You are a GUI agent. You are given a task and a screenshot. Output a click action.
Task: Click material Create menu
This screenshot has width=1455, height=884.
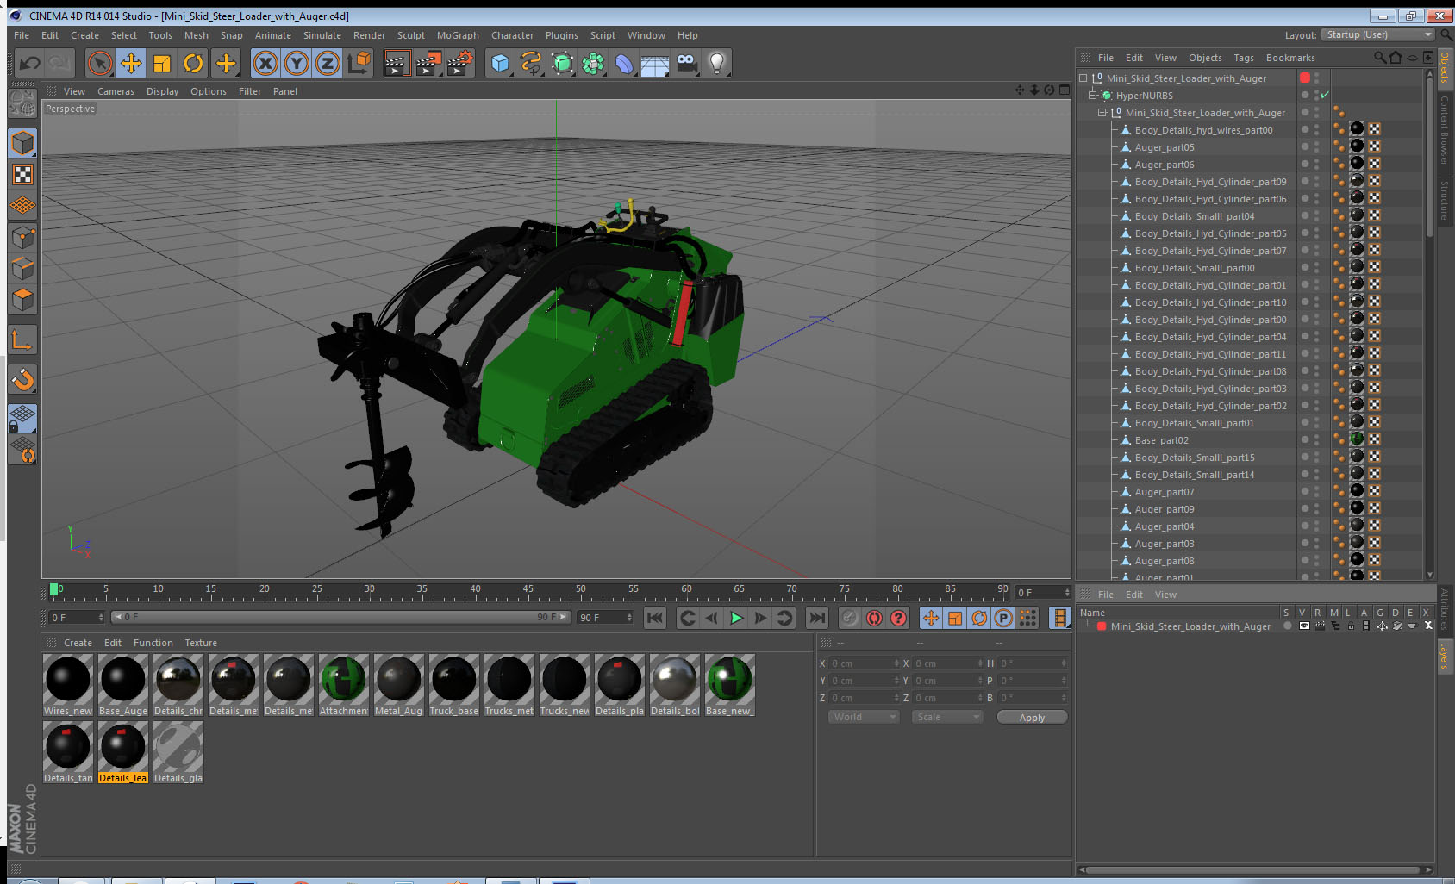point(78,643)
